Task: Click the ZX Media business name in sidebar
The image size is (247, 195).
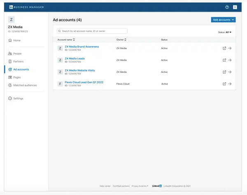Action: pos(15,27)
